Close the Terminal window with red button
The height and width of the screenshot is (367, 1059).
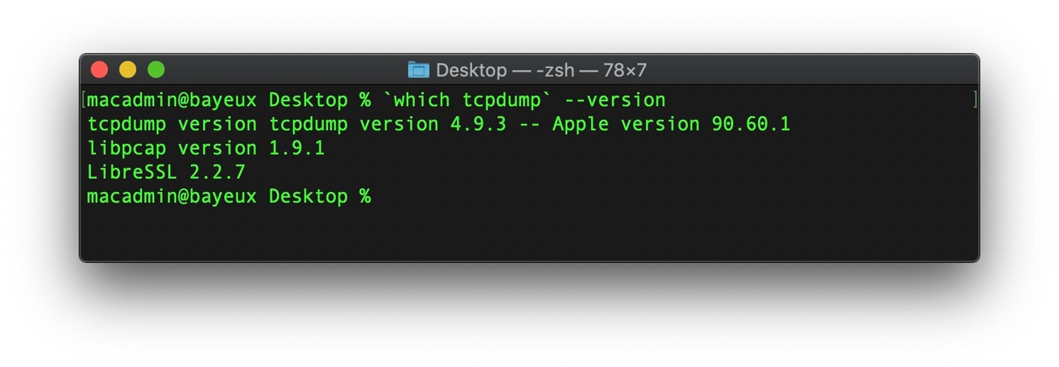[x=99, y=69]
